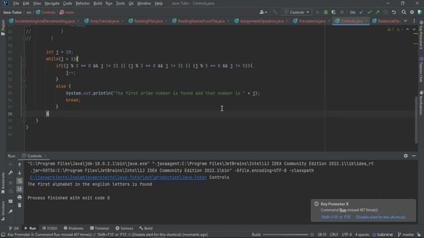Toggle Soft-Wrap in Run console
The width and height of the screenshot is (424, 238).
(19, 180)
